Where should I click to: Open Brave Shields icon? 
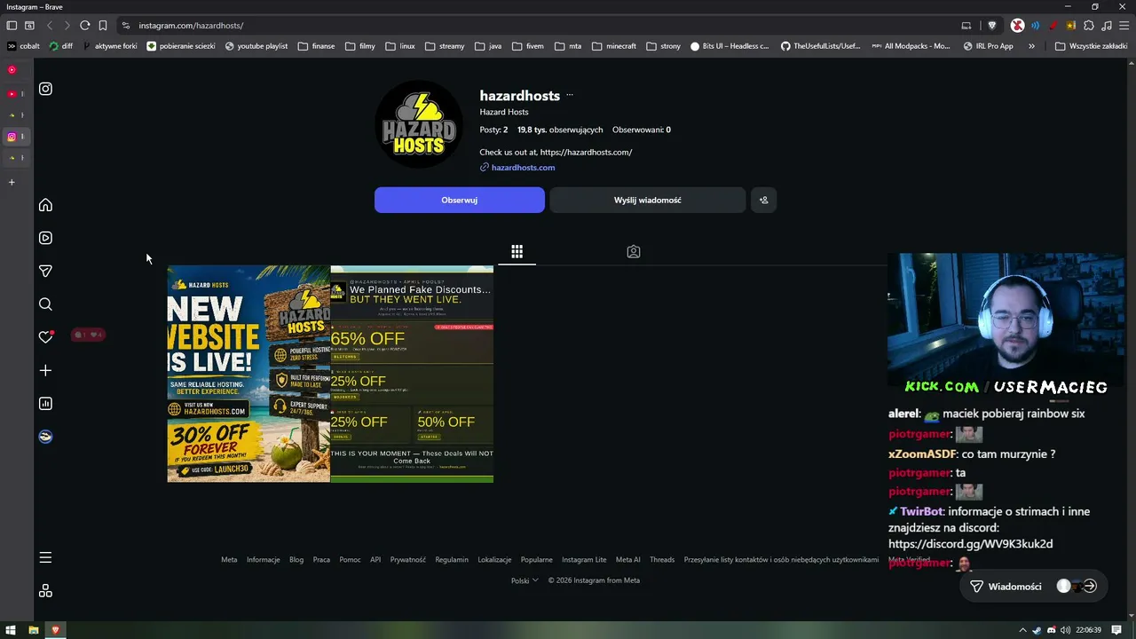(x=992, y=26)
